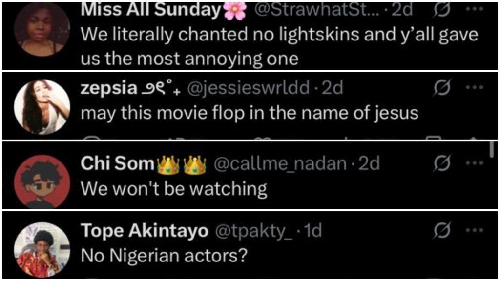The width and height of the screenshot is (500, 281).
Task: Open Tope Akintayo's profile photo
Action: [42, 250]
